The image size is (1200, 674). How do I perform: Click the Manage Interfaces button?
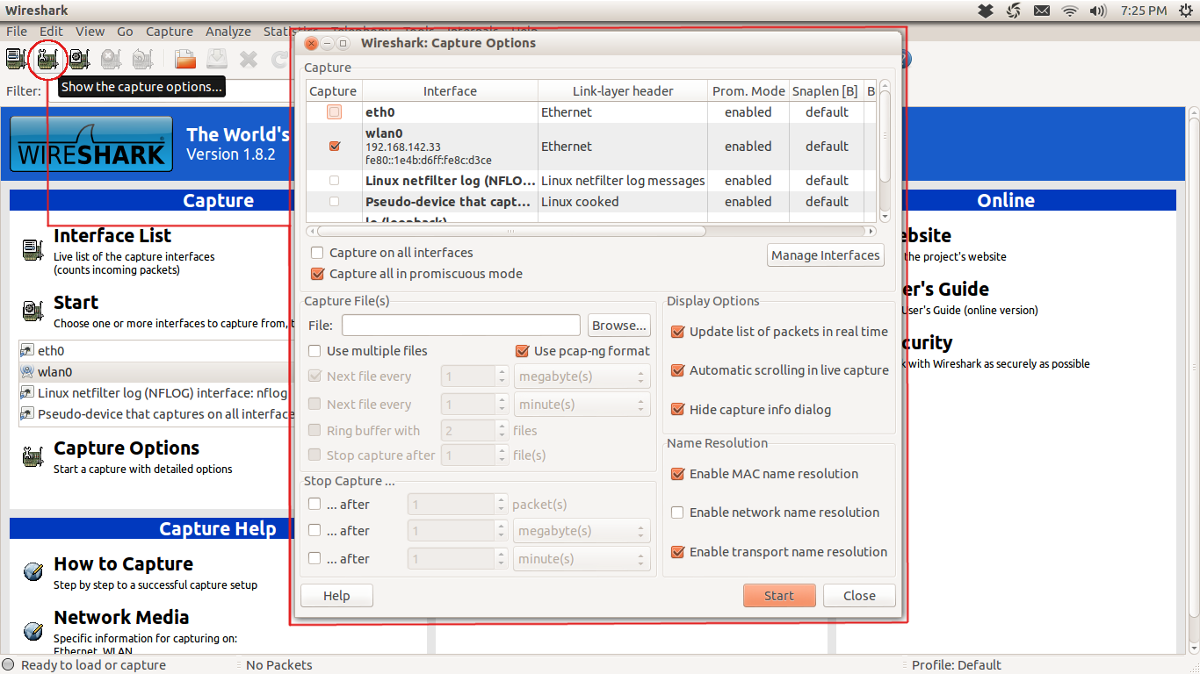tap(826, 255)
